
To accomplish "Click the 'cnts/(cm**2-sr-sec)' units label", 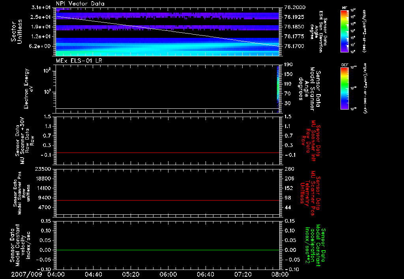I will coord(364,31).
